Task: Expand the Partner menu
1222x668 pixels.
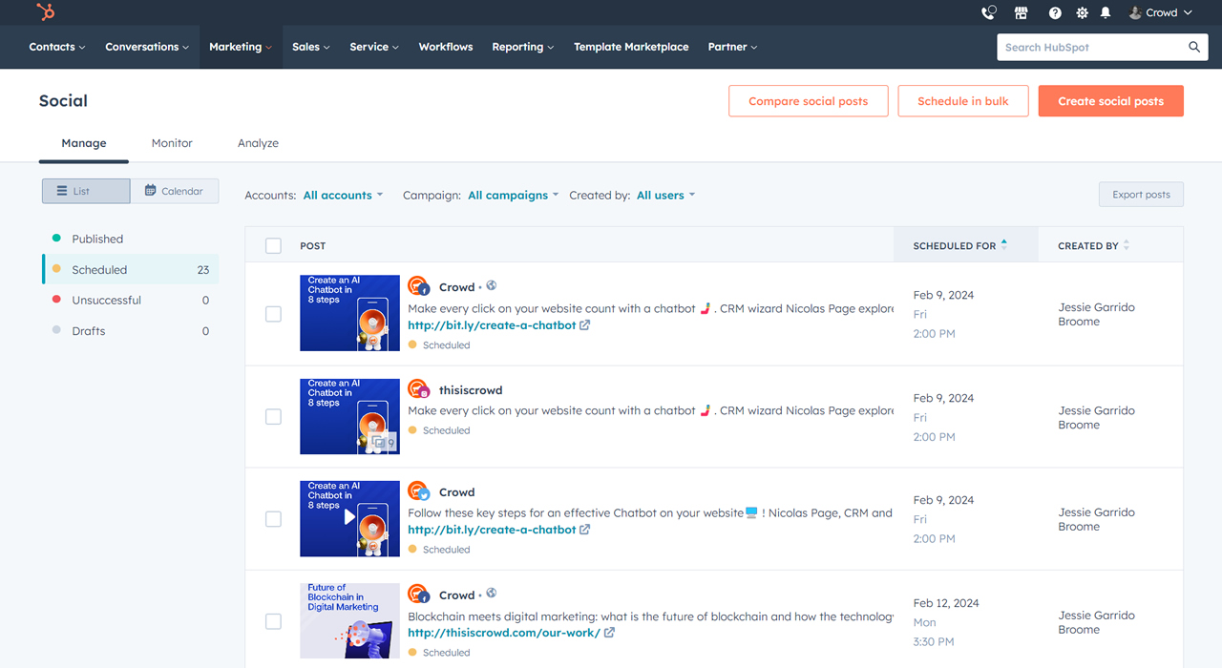Action: [733, 47]
